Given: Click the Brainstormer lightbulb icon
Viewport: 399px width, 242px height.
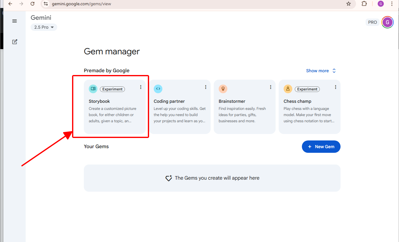Looking at the screenshot, I should coord(223,89).
